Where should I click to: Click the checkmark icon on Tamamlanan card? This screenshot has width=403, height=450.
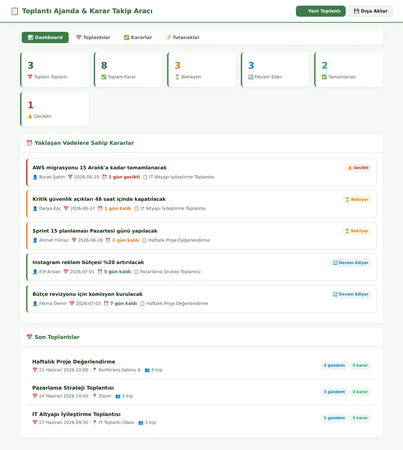coord(324,77)
